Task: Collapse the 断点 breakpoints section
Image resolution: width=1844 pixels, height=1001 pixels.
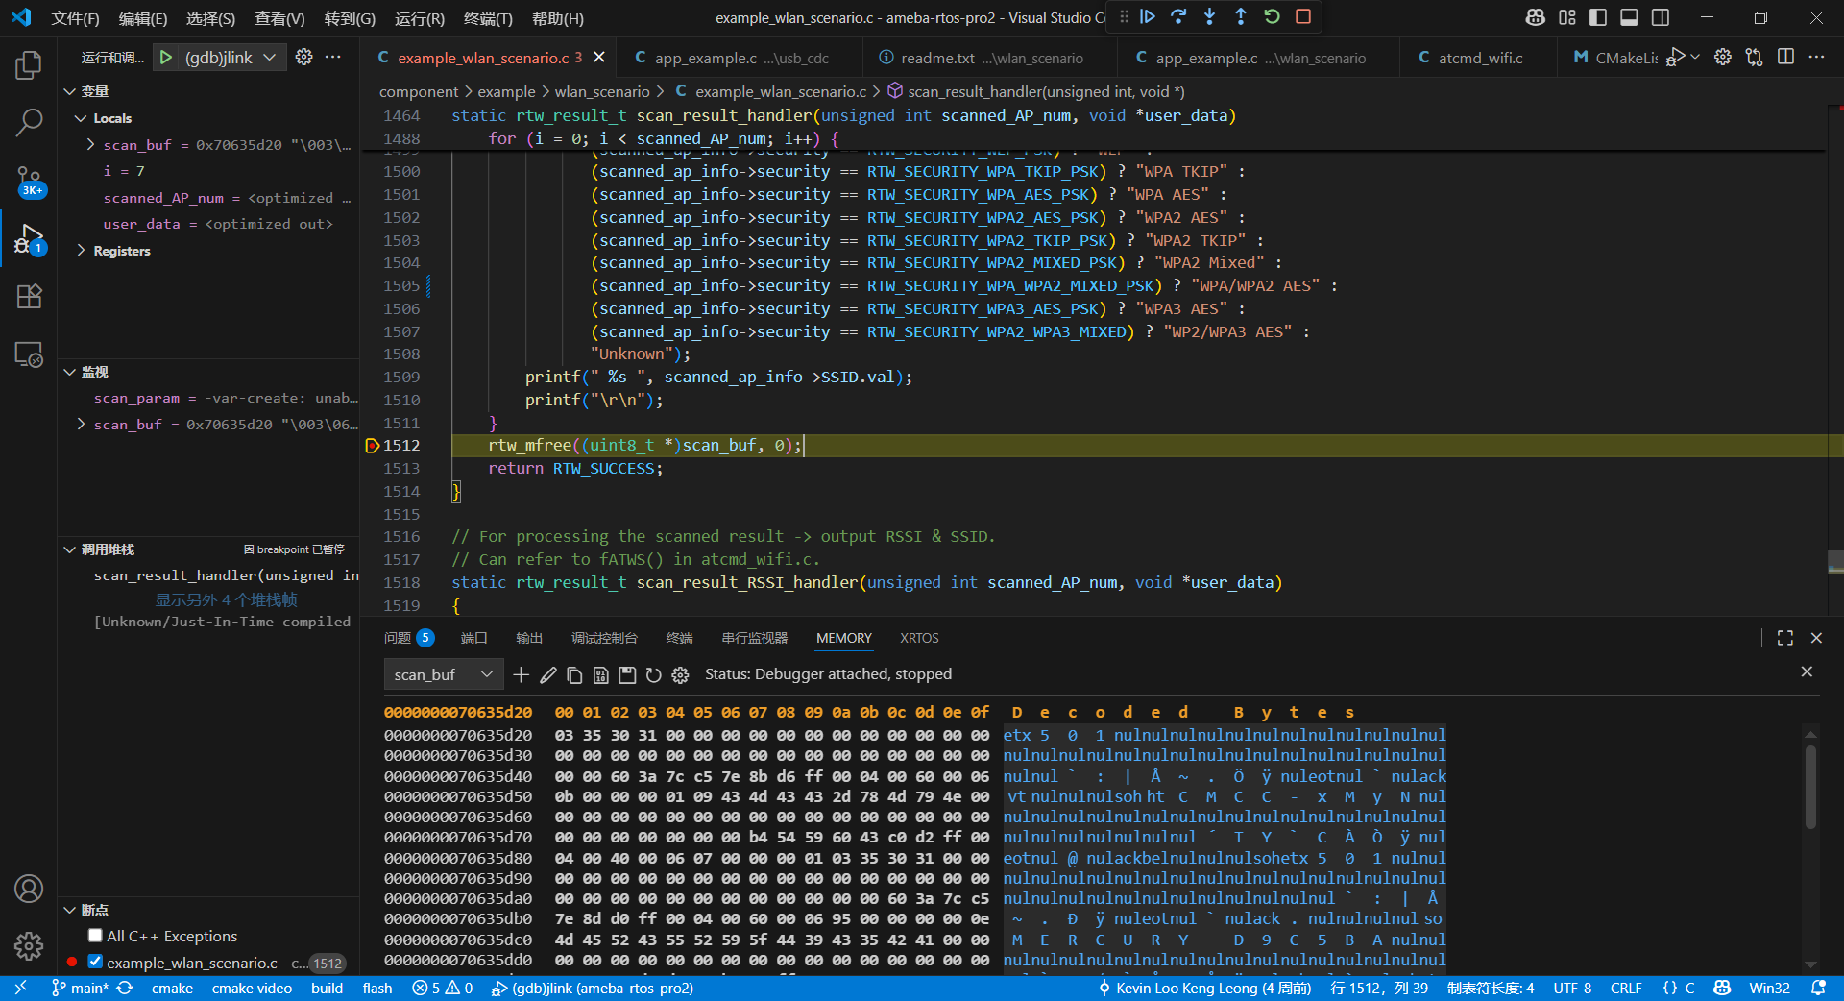Action: tap(70, 910)
